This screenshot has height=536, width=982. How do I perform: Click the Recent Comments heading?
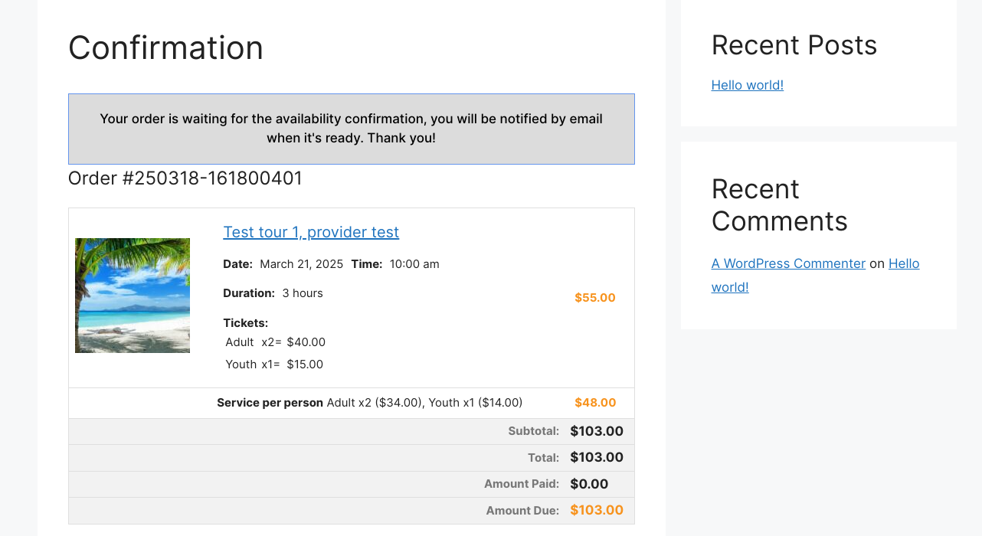(x=780, y=205)
